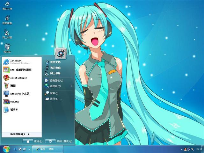204x153 pixels.
Task: Open 我的文档 in Start menu right pane
Action: coord(55,62)
